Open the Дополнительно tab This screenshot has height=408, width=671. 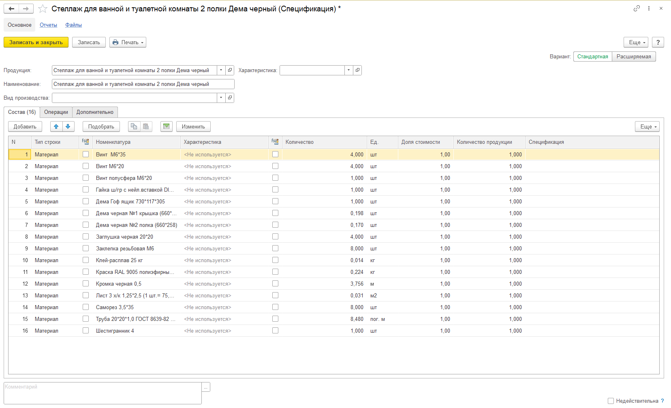tap(95, 112)
